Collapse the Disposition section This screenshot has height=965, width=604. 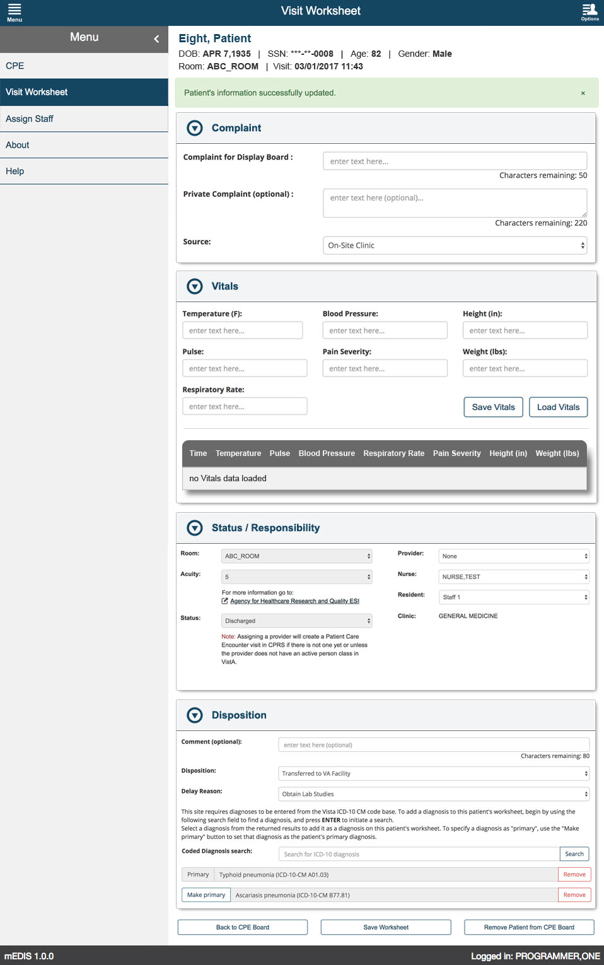195,715
